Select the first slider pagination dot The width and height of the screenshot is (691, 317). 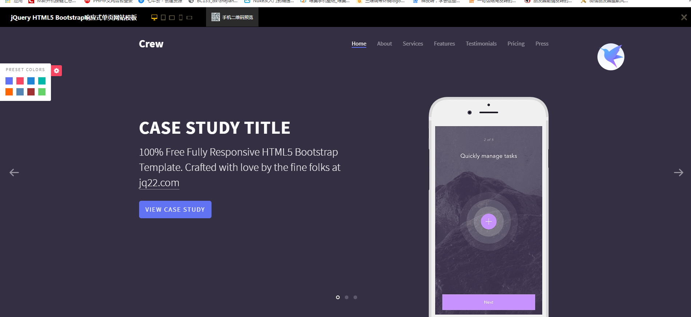tap(338, 297)
